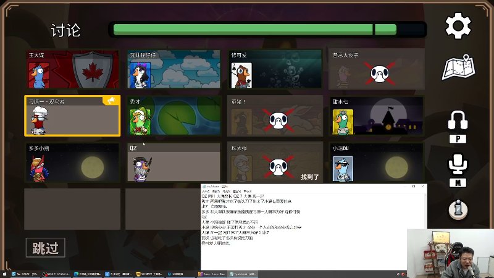The image size is (494, 278).
Task: Click the crowned duck avatar on 甜水七
Action: click(x=343, y=122)
